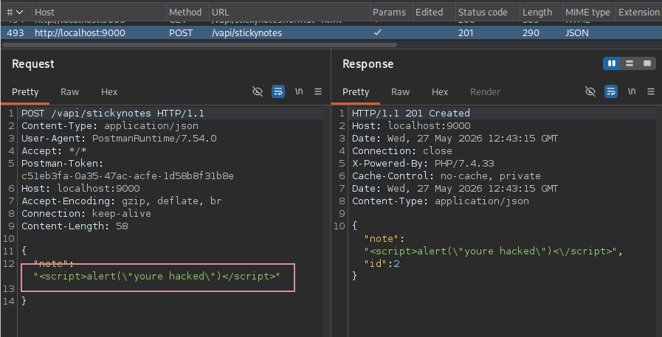Click the Connection: close response header
Screen dimensions: 662x337
point(402,150)
